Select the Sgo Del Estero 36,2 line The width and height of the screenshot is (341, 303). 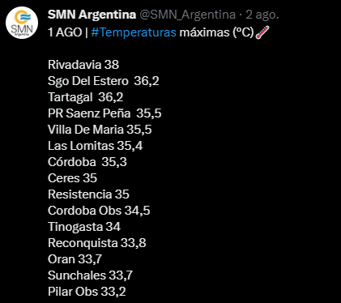[x=104, y=81]
